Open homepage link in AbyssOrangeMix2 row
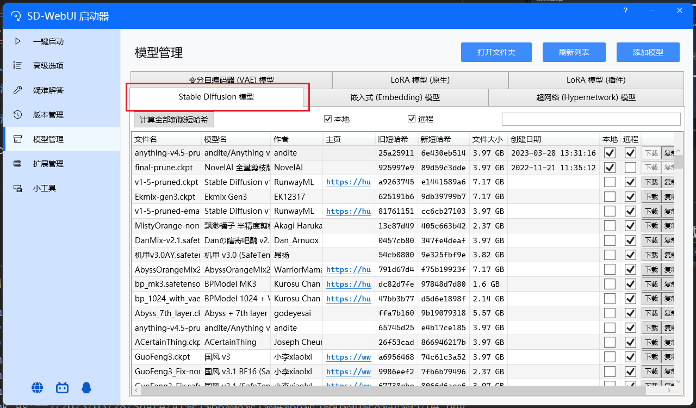This screenshot has width=696, height=408. tap(349, 269)
